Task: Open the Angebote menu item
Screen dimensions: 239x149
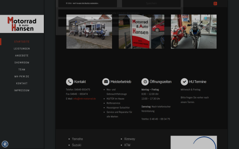Action: pyautogui.click(x=22, y=56)
